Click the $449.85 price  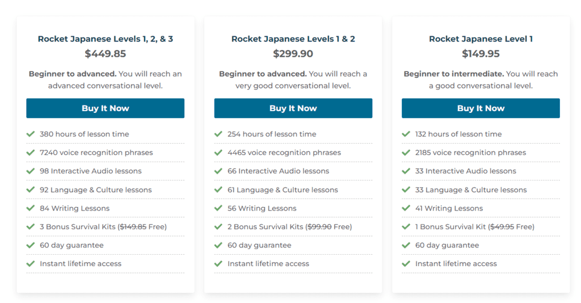106,54
